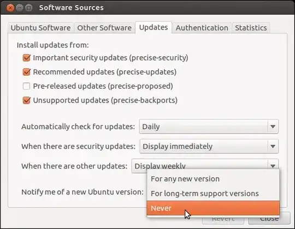The width and height of the screenshot is (295, 229).
Task: Untick Unsupported updates (precise-backports)
Action: [x=27, y=100]
